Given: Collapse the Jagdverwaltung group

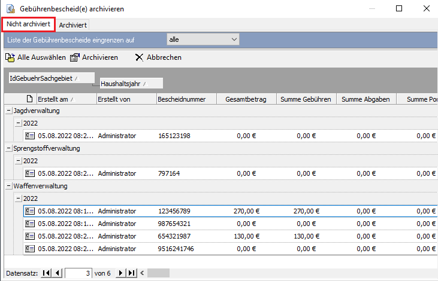Looking at the screenshot, I should tap(8, 111).
